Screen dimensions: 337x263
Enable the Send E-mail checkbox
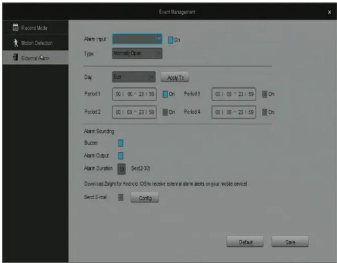[x=120, y=197]
